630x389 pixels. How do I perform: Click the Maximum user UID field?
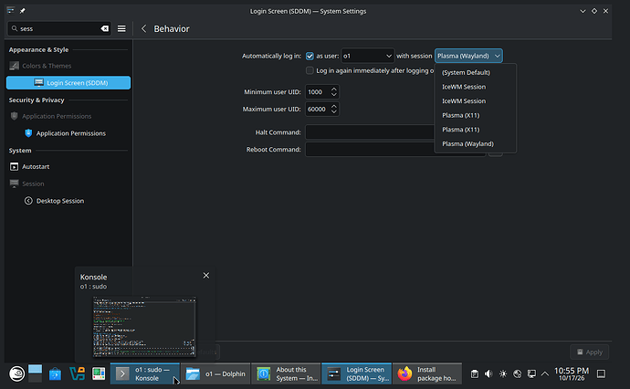pos(318,110)
